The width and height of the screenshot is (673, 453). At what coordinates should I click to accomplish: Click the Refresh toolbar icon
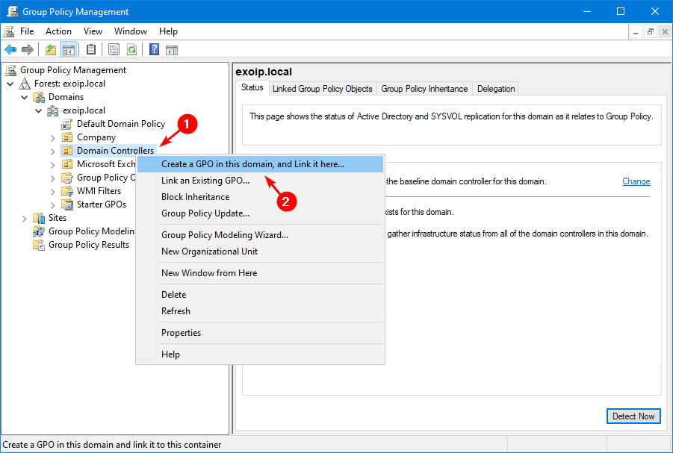coord(131,50)
